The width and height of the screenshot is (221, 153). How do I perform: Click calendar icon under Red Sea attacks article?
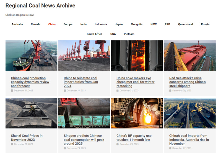(x=170, y=91)
